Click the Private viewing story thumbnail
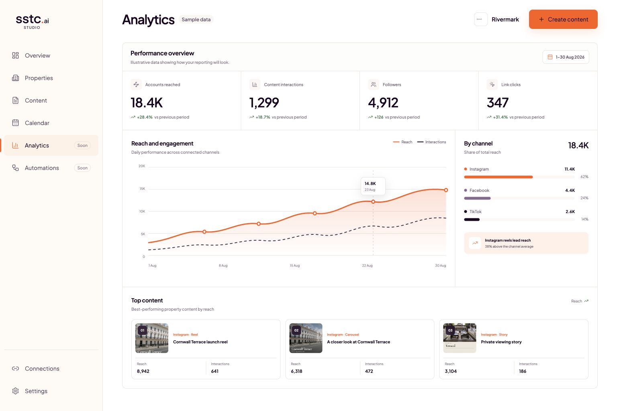The width and height of the screenshot is (617, 411). click(x=460, y=338)
